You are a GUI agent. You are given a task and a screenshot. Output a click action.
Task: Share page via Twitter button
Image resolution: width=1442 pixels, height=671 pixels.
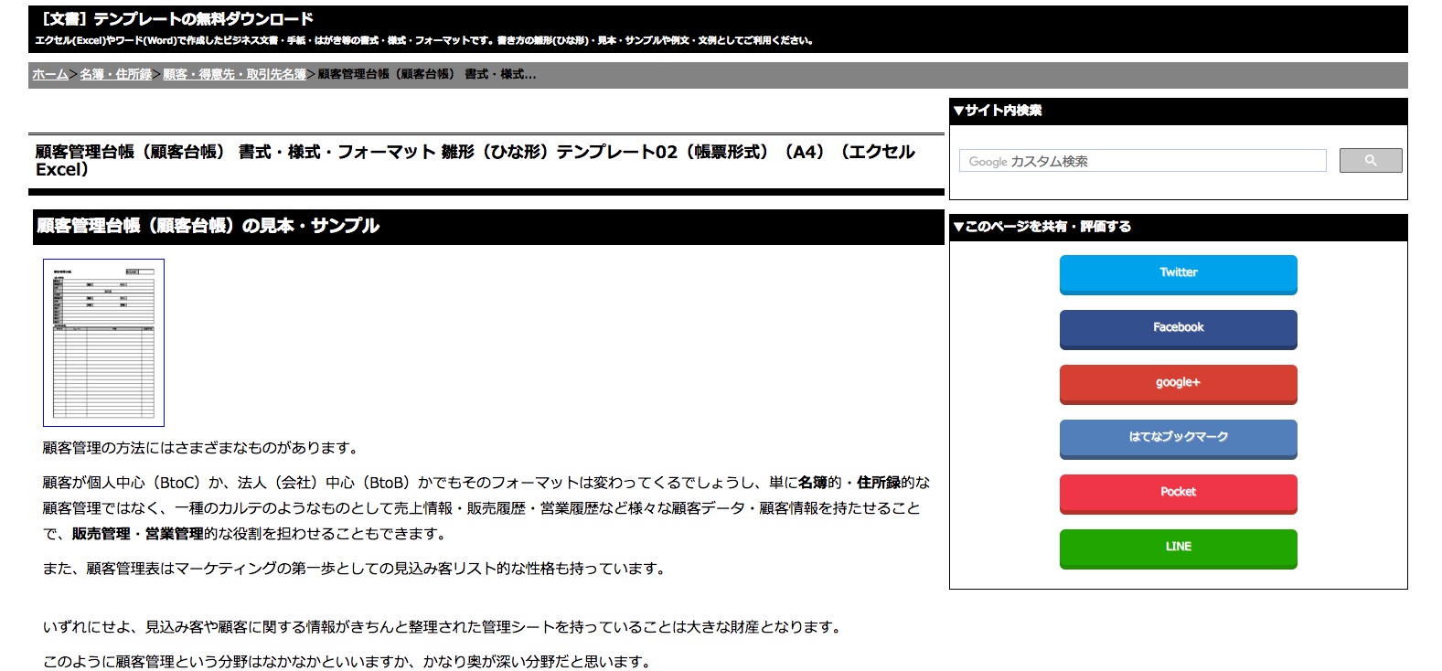click(x=1178, y=274)
